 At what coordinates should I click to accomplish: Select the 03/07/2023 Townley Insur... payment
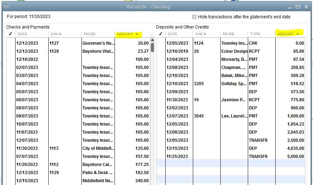pos(78,76)
